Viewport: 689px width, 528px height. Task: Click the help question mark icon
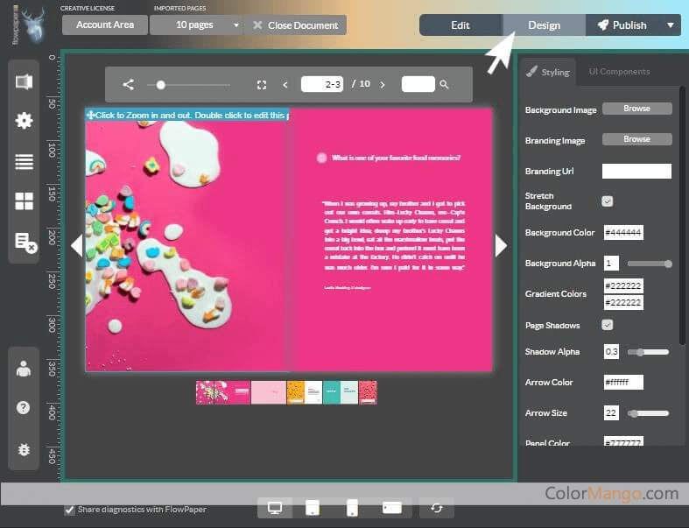[x=24, y=408]
